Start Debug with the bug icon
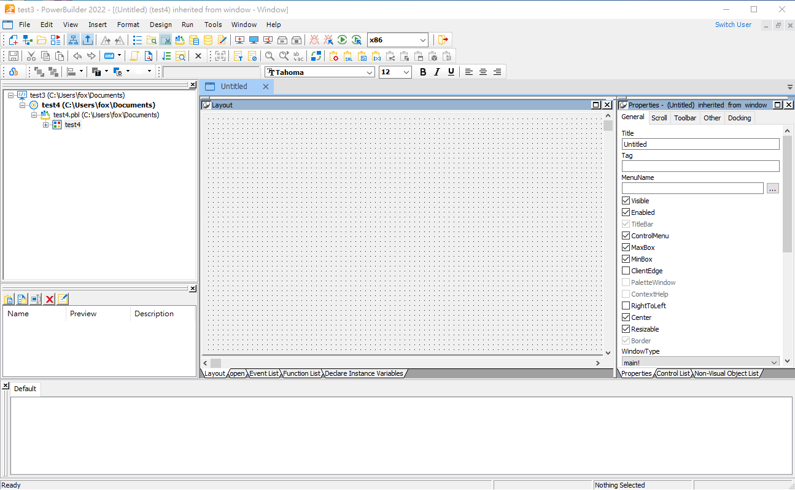This screenshot has width=795, height=490. [314, 40]
